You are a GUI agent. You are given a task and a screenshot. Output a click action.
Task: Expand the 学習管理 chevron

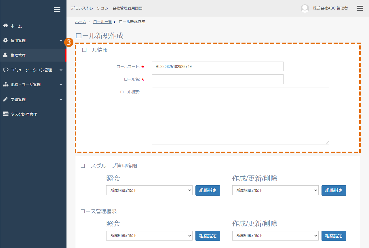(61, 100)
